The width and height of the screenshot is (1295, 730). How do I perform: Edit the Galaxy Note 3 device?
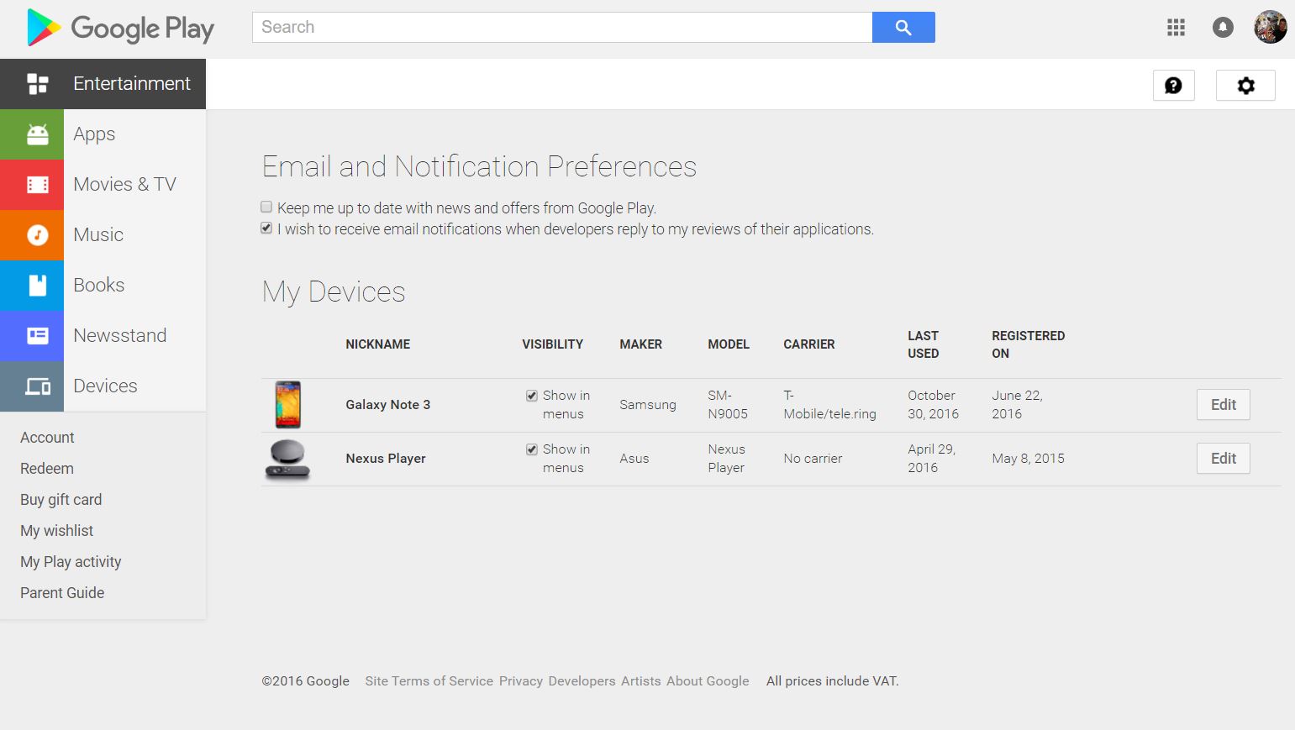point(1223,405)
